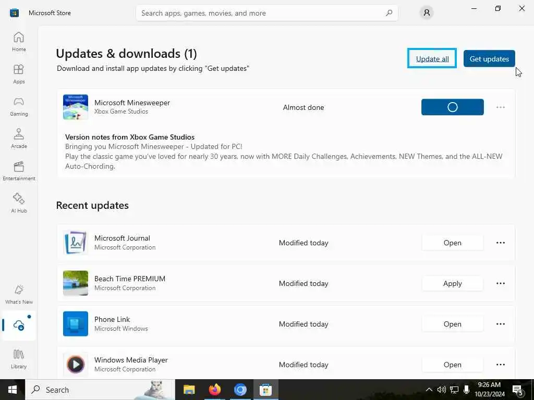Open more options for Beach Time PREMIUM

point(500,283)
